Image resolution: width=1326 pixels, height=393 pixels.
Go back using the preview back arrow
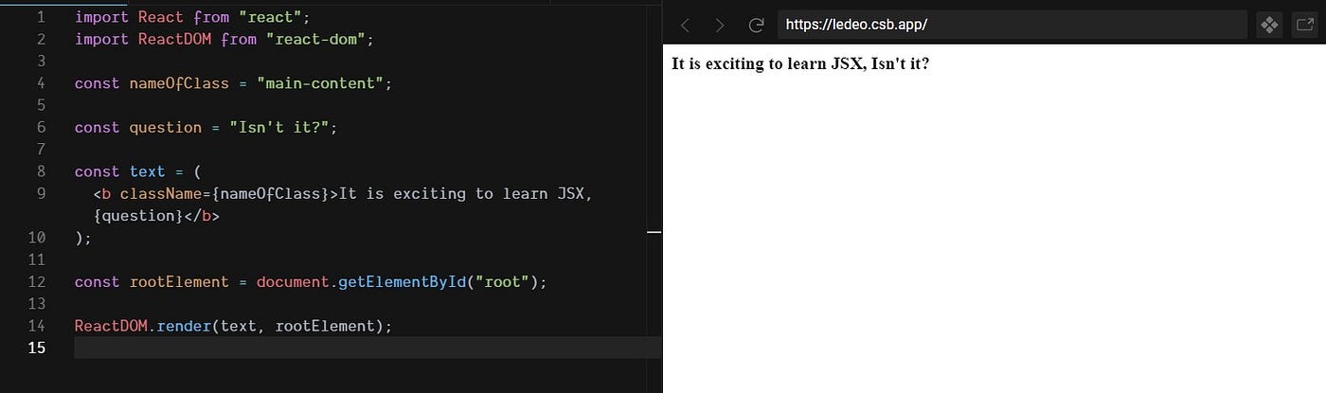point(686,25)
